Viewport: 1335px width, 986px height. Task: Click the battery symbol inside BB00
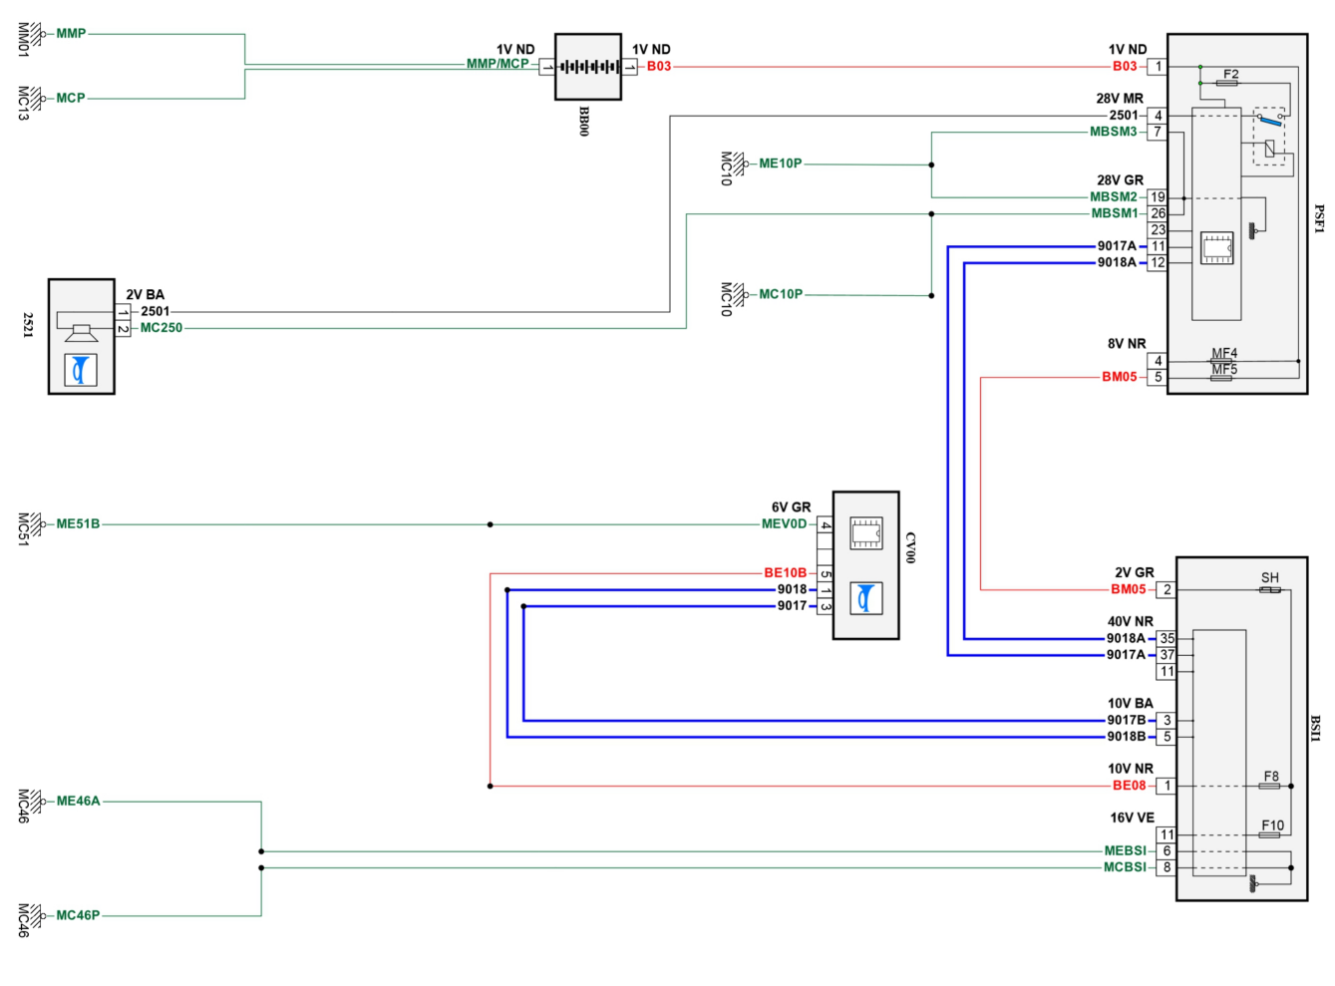point(588,67)
